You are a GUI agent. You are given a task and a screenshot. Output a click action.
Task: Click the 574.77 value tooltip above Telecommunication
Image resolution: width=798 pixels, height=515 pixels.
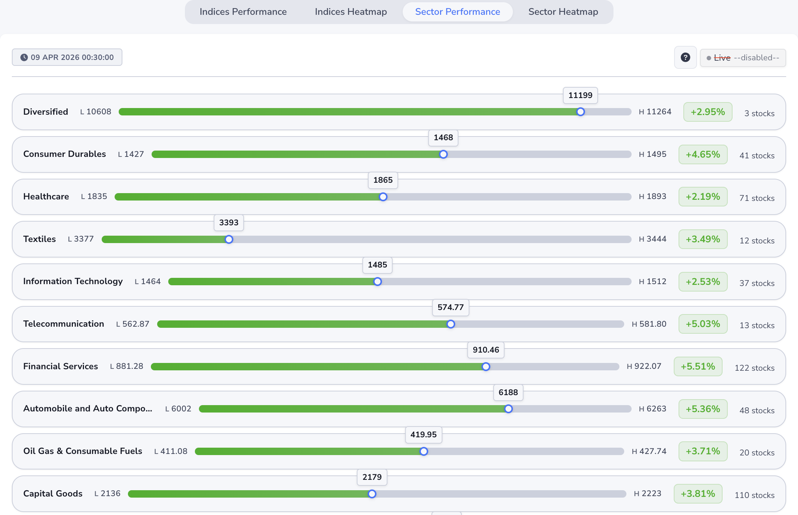[450, 307]
